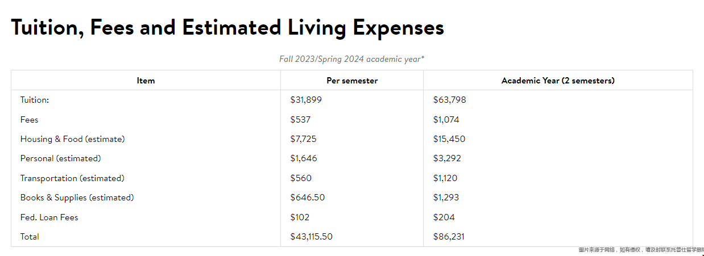The width and height of the screenshot is (704, 256).
Task: Click the "Books & Supplies (estimated)" label
Action: coord(77,198)
